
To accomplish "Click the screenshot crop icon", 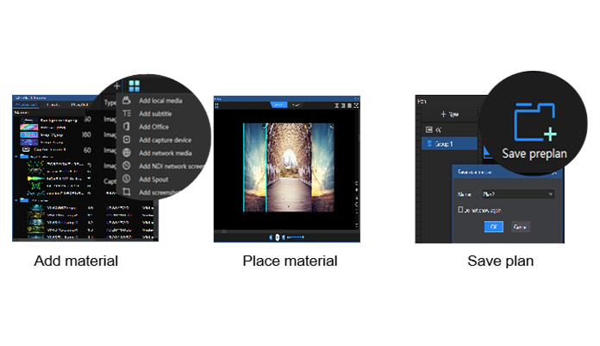I will pos(127,192).
